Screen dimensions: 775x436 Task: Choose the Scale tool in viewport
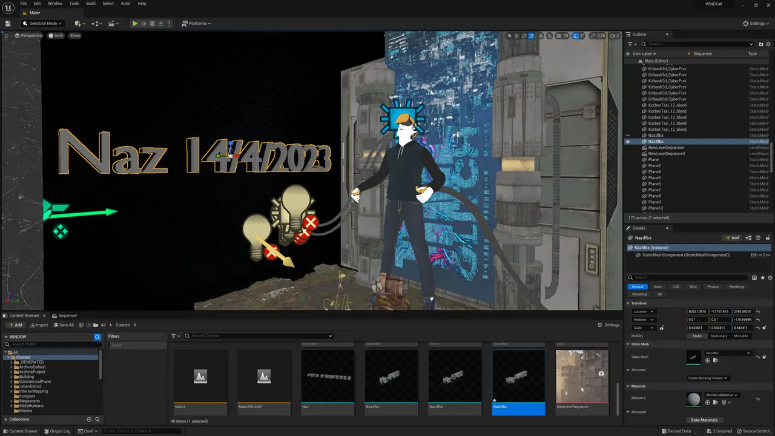[x=532, y=36]
